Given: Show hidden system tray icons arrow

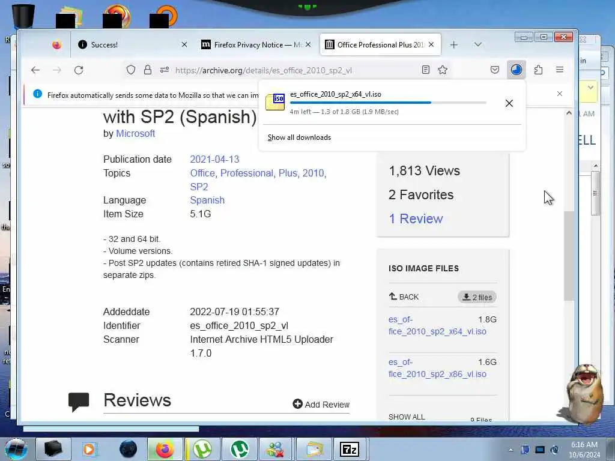Looking at the screenshot, I should point(510,450).
